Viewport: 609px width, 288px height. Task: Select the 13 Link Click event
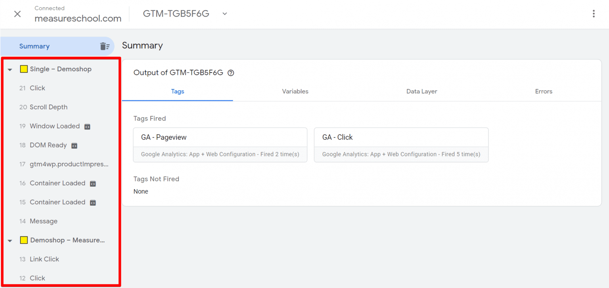[44, 259]
